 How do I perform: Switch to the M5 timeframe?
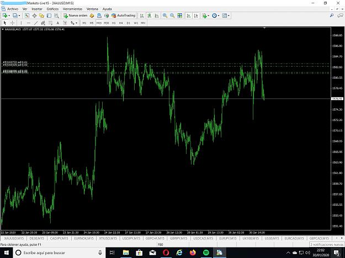tap(92, 23)
